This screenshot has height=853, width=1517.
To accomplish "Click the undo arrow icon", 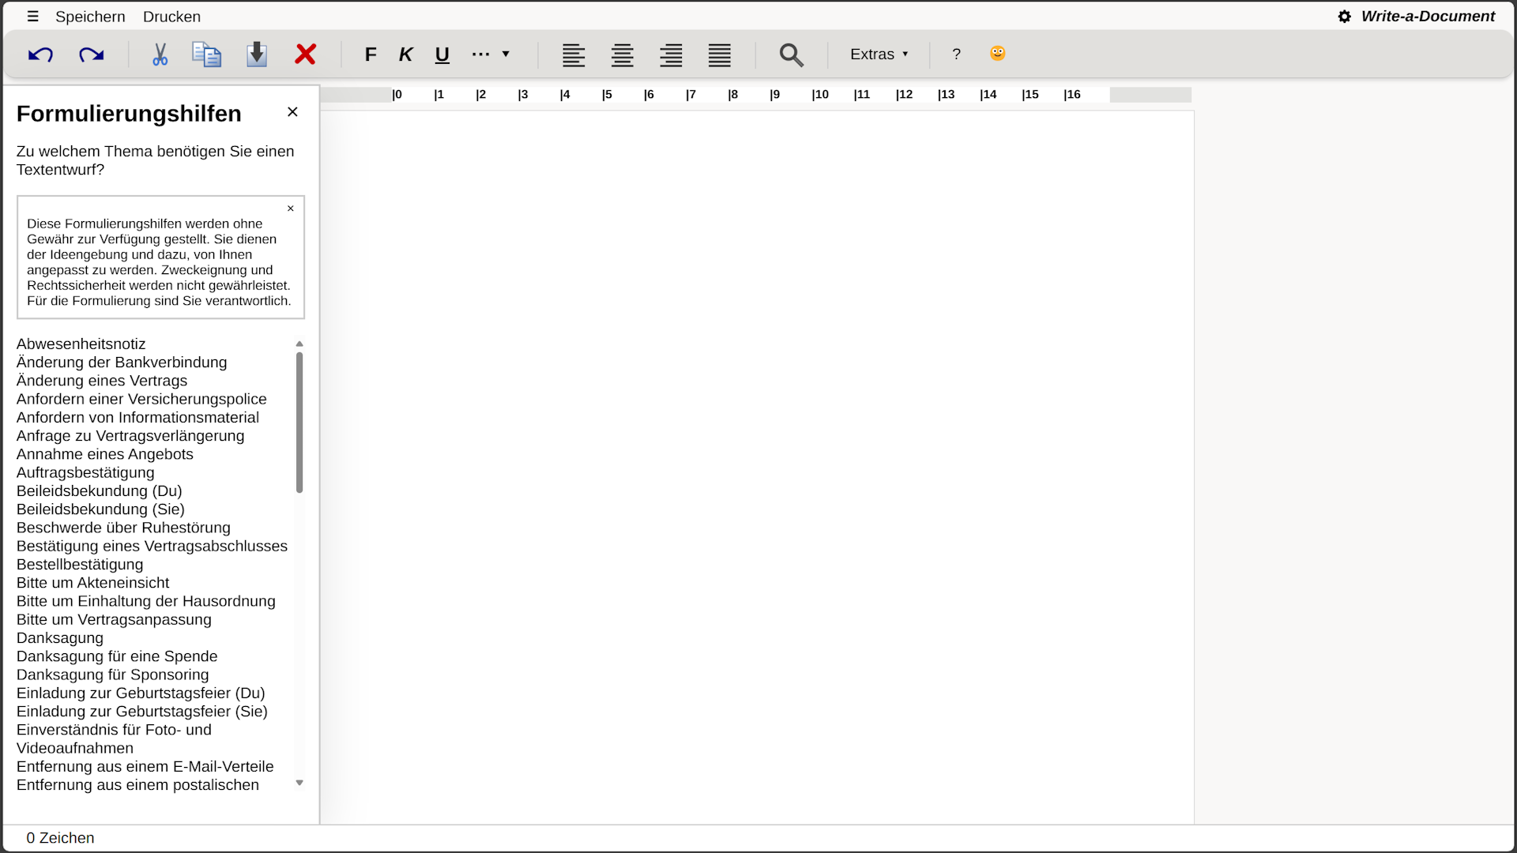I will tap(40, 54).
